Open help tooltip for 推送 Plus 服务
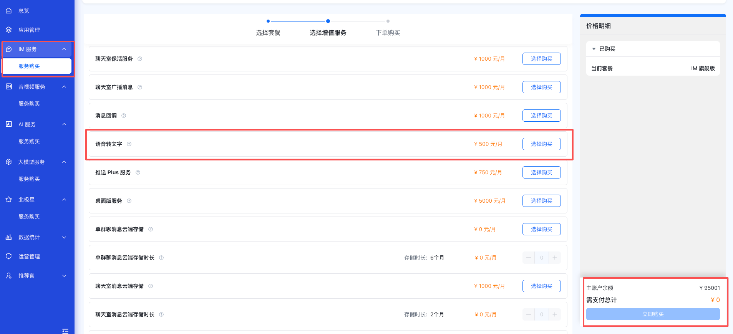This screenshot has width=733, height=334. coord(138,172)
